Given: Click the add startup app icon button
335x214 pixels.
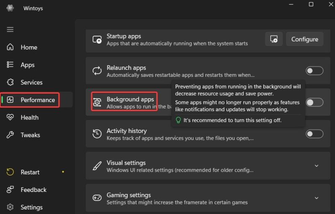Looking at the screenshot, I should point(274,39).
